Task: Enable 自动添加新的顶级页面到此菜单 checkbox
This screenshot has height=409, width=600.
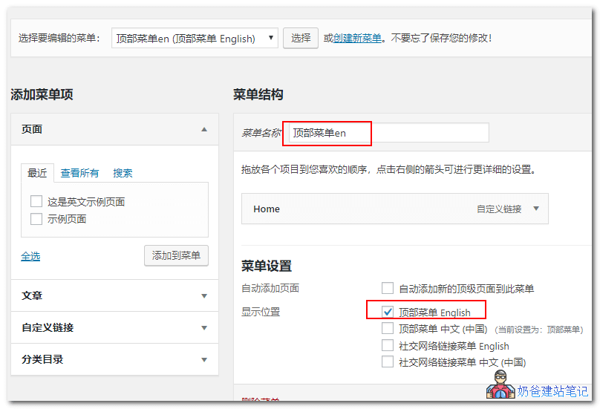Action: pos(388,288)
